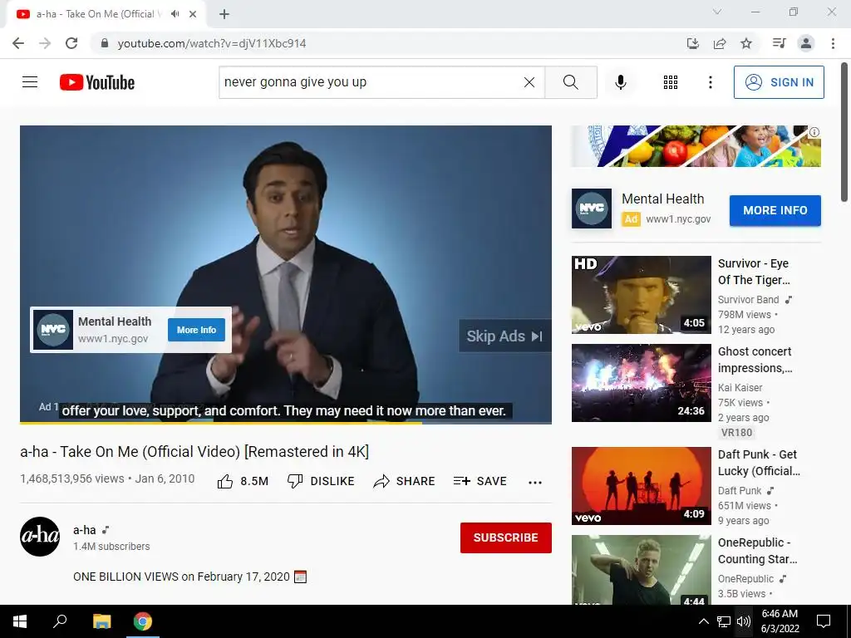This screenshot has height=638, width=851.
Task: Open the notification center
Action: [x=824, y=621]
